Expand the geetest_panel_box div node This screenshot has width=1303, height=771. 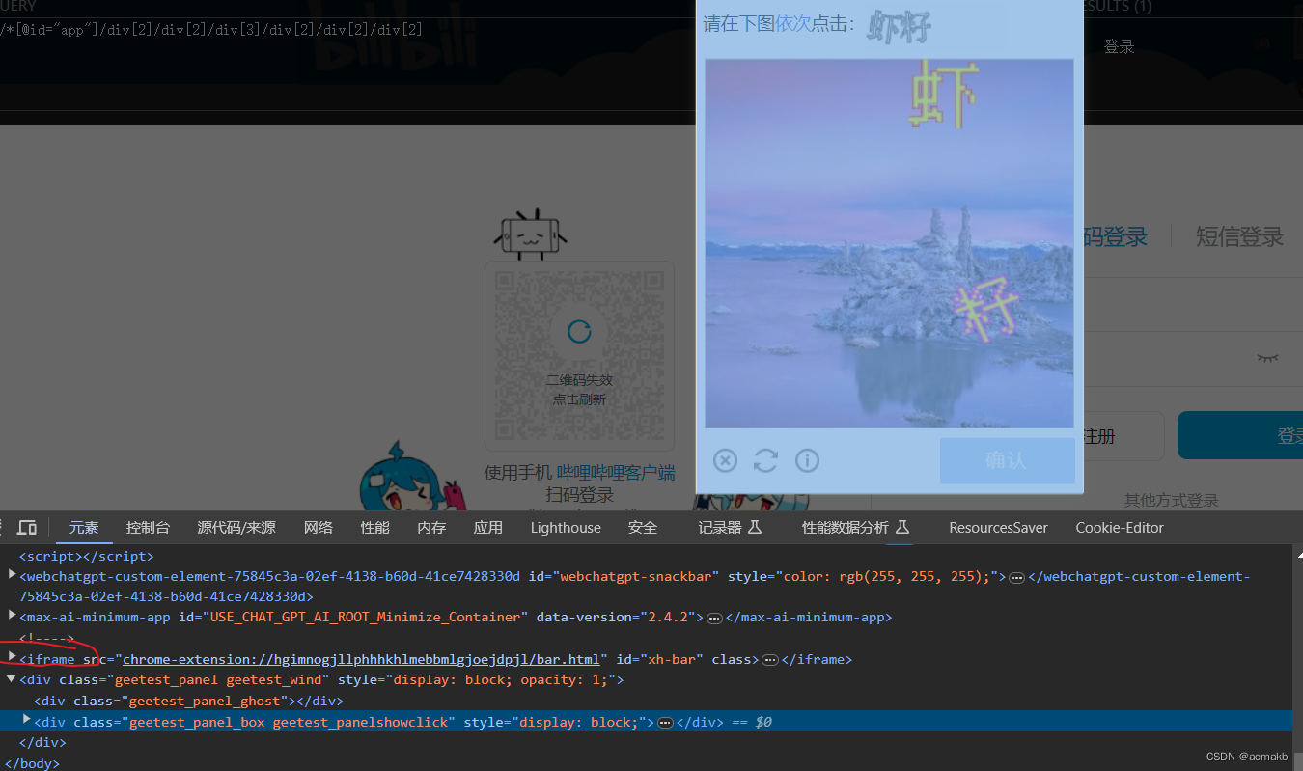pyautogui.click(x=27, y=720)
